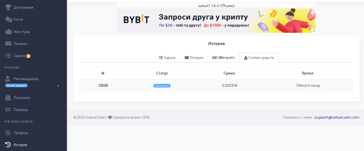This screenshot has height=151, width=364.
Task: Click the VatosCash footer link
Action: click(95, 117)
